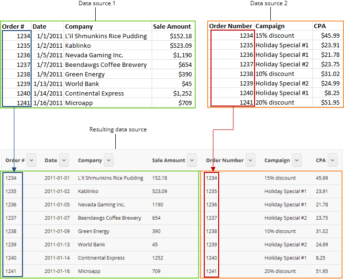Select the 2011-01-13 date in resulting data source
344x279 pixels.
[x=57, y=245]
